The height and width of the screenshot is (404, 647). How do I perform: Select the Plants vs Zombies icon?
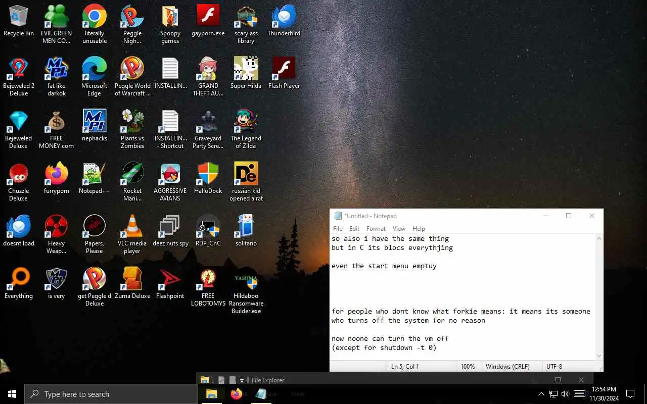tap(132, 129)
